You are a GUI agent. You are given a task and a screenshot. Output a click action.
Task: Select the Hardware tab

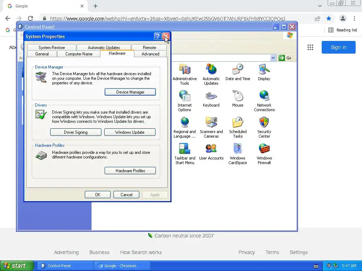tap(117, 53)
